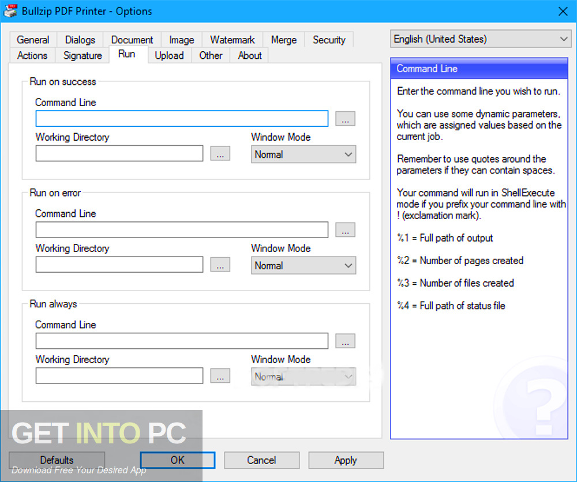Click Run always Working Directory field
The width and height of the screenshot is (577, 482).
pos(119,375)
